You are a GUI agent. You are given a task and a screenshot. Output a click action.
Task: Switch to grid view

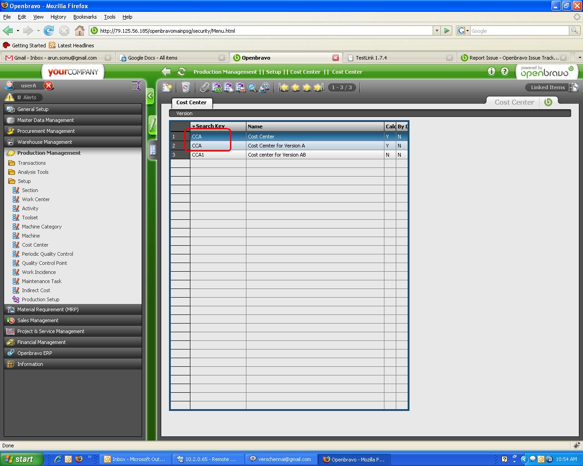tap(153, 150)
